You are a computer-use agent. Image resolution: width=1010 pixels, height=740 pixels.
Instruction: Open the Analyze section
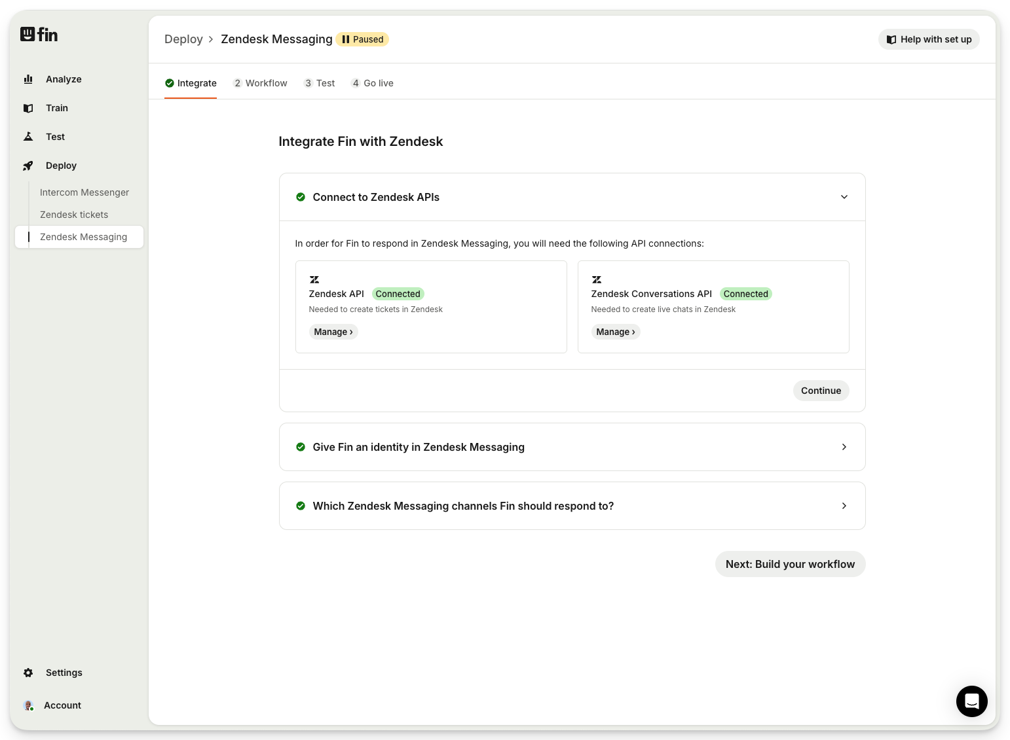pos(63,79)
